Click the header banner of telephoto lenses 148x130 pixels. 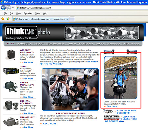pyautogui.click(x=102, y=32)
